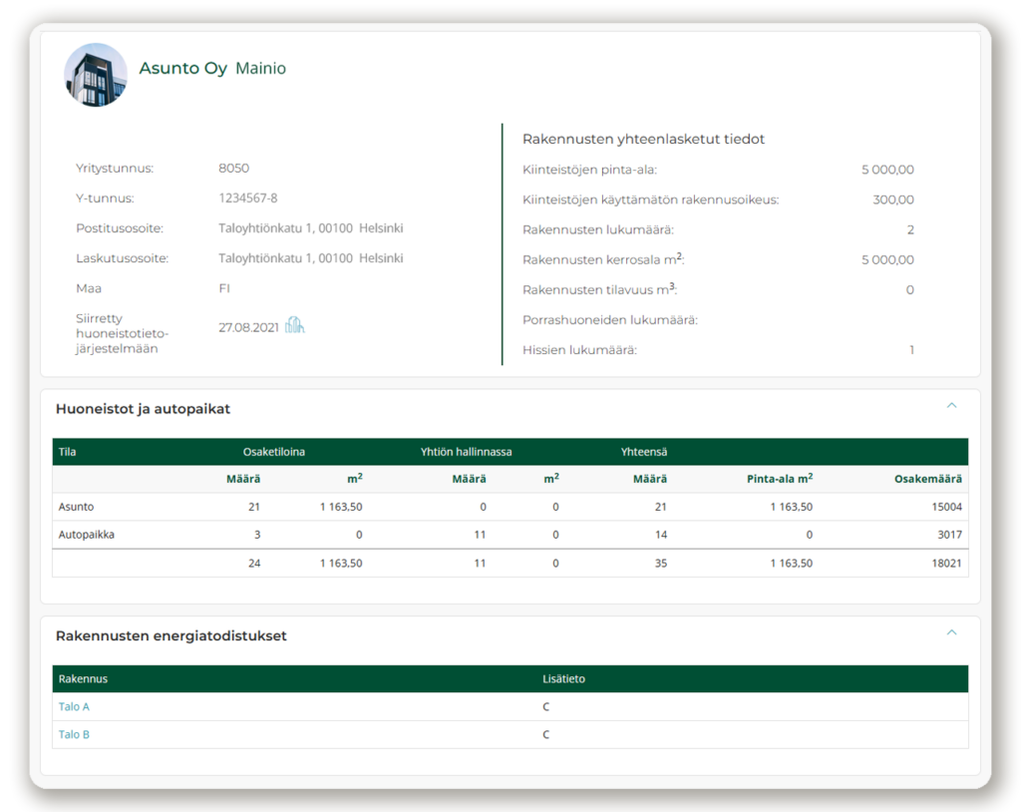Click the Osaketiloina column header
Viewport: 1021px width, 812px height.
pyautogui.click(x=273, y=452)
